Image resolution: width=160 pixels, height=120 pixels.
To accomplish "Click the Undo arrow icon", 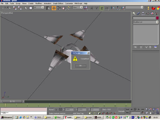I will tap(4, 8).
